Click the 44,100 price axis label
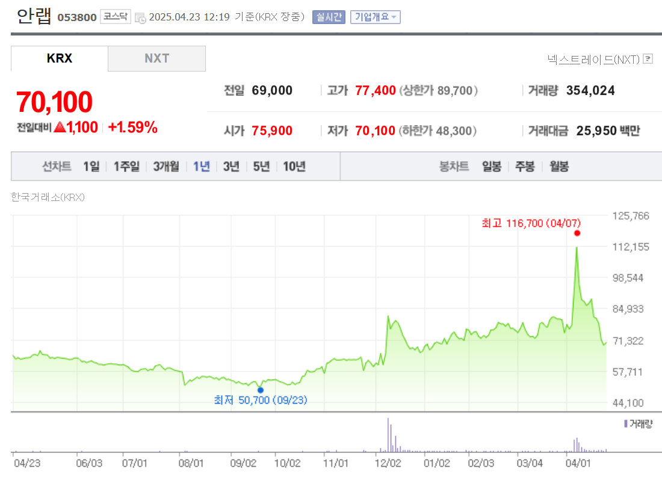 [x=628, y=403]
